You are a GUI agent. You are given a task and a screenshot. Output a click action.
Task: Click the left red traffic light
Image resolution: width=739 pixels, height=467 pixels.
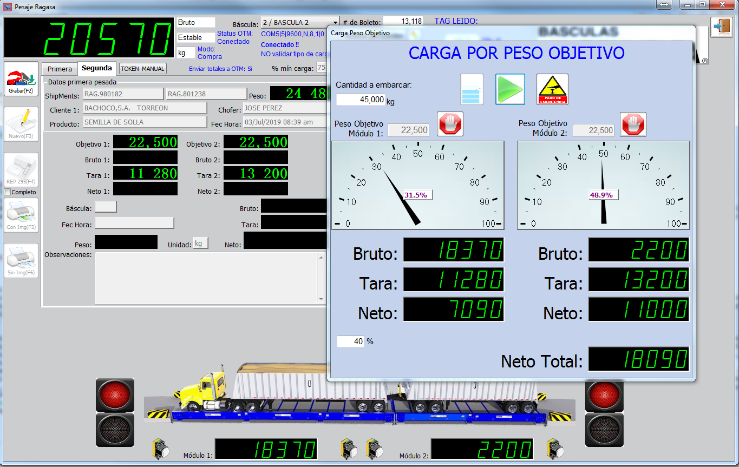tap(115, 395)
